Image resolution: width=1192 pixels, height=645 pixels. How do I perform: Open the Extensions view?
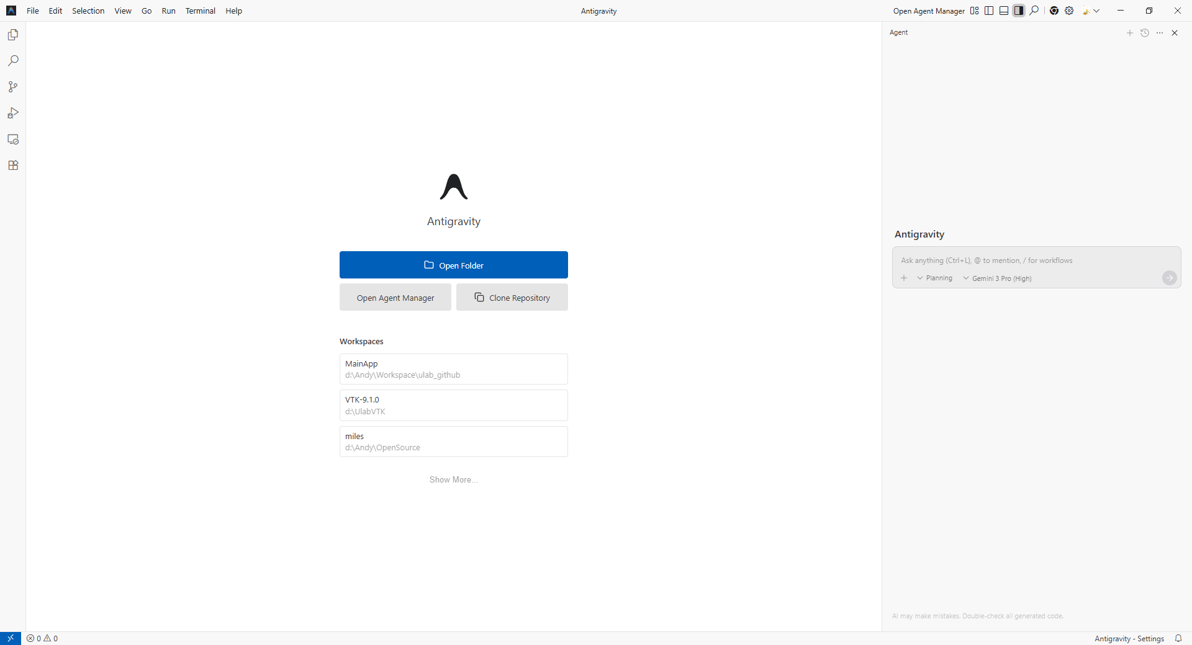click(13, 165)
